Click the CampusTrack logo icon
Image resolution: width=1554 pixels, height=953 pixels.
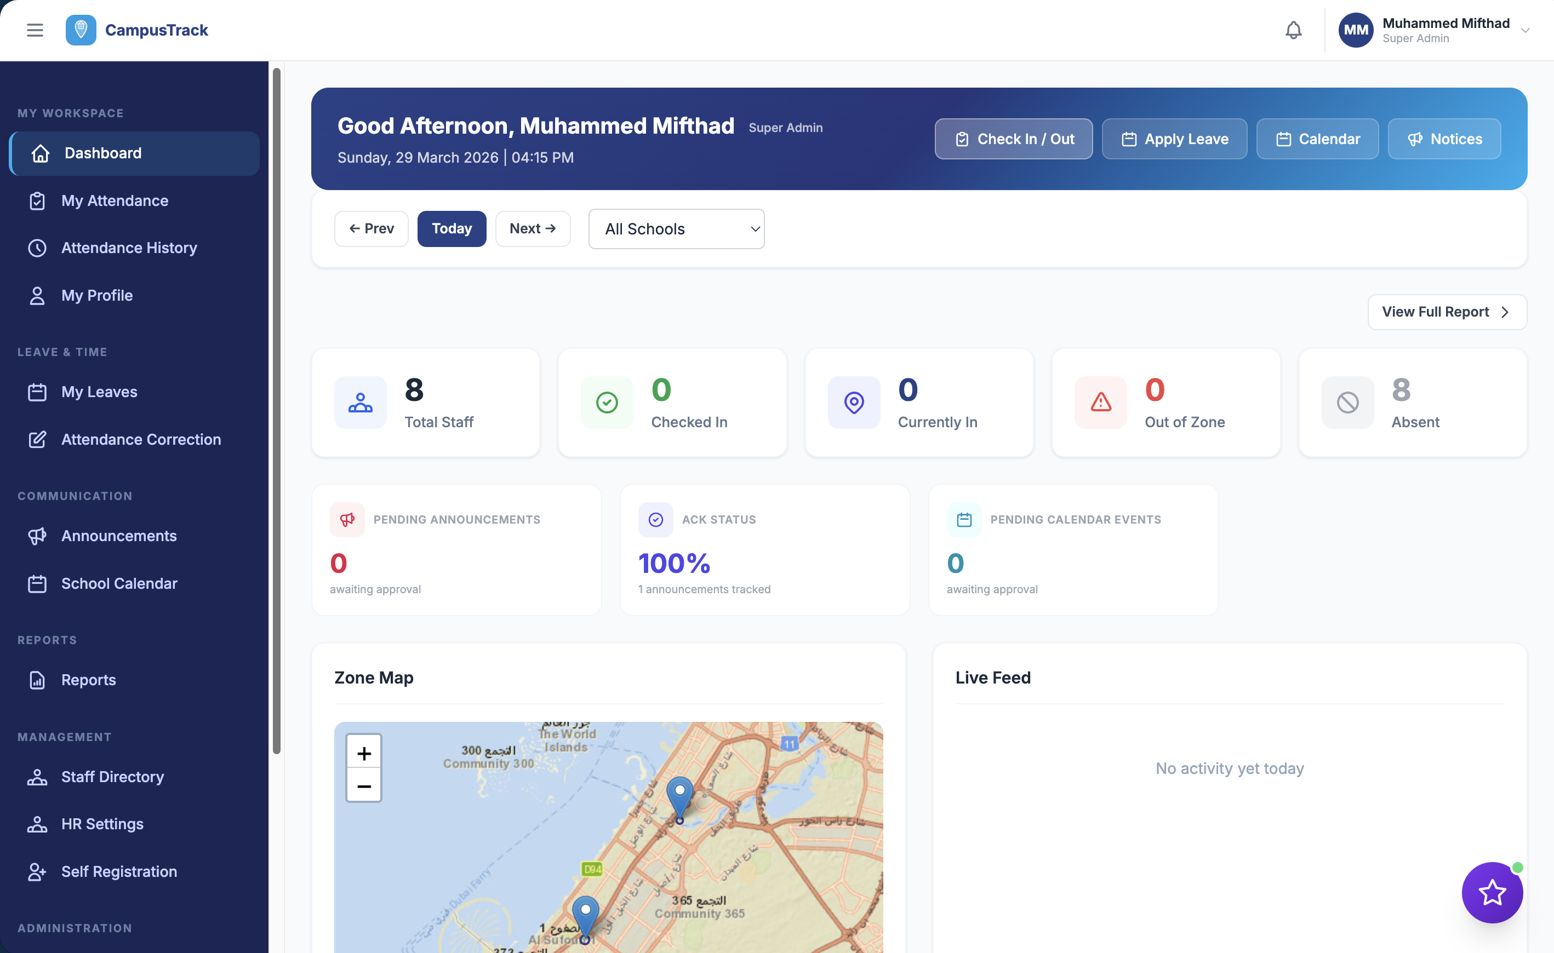coord(81,30)
